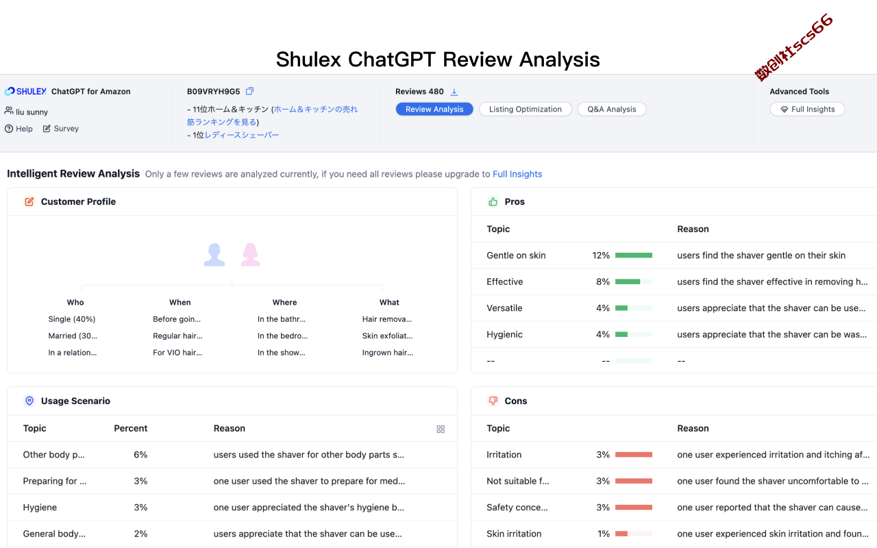The image size is (877, 548).
Task: Click reason 'one user used the shaver to prepare for med...'
Action: (x=309, y=481)
